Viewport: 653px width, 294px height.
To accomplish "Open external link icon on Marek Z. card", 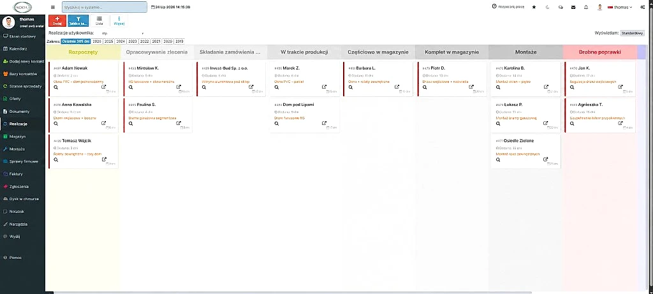I will (x=324, y=87).
